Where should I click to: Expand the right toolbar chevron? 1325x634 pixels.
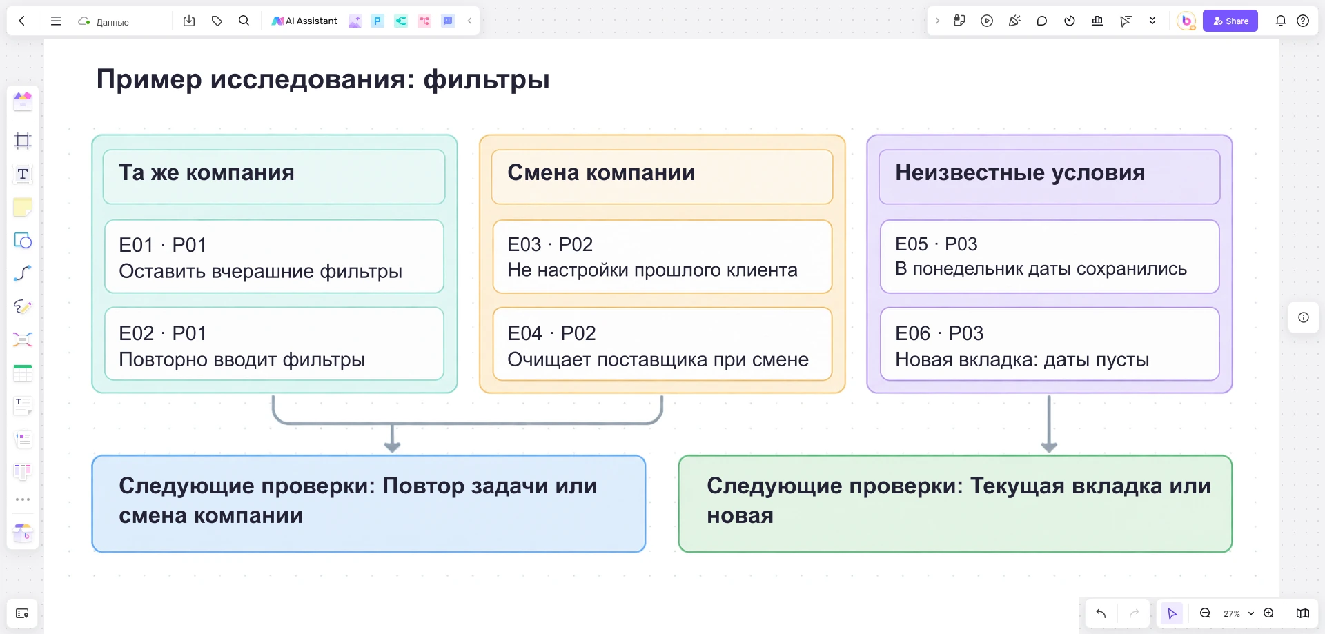[937, 21]
